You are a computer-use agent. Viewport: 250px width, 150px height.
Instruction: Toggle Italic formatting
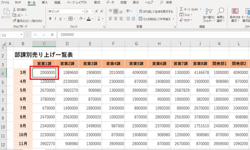(x=55, y=19)
